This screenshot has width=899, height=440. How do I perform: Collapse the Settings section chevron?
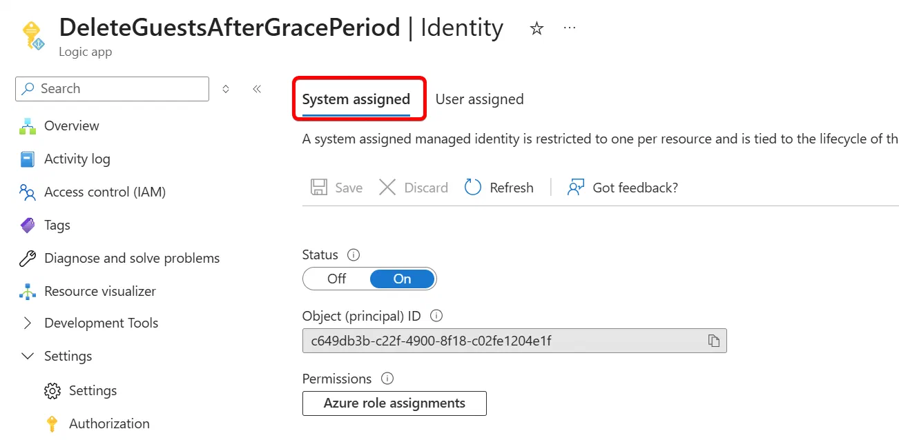click(28, 356)
